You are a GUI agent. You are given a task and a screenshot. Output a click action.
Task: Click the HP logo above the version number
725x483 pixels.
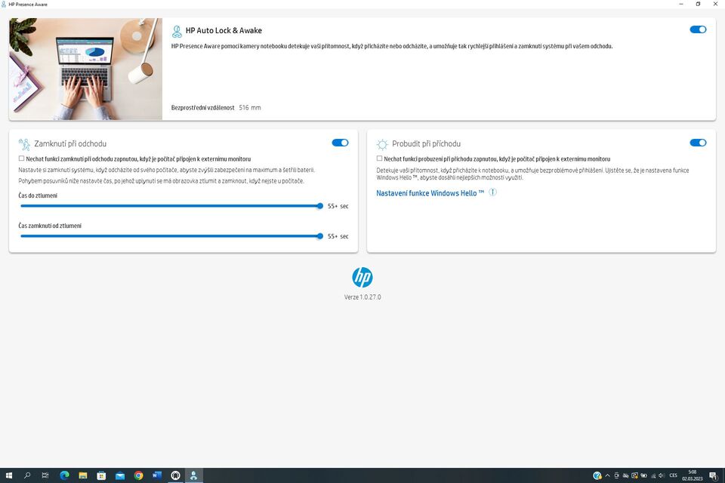pyautogui.click(x=362, y=277)
